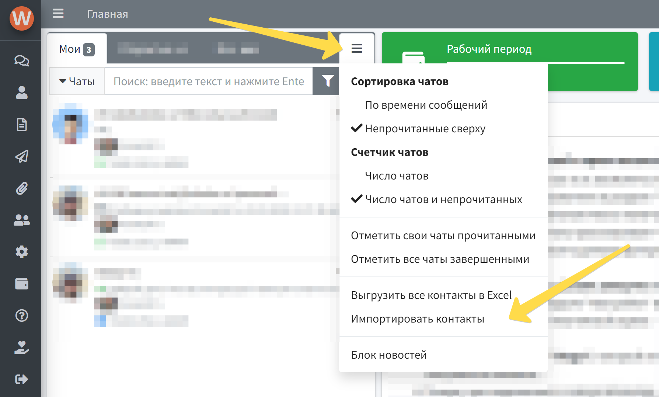659x397 pixels.
Task: Click the paper plane broadcast icon
Action: pos(22,157)
